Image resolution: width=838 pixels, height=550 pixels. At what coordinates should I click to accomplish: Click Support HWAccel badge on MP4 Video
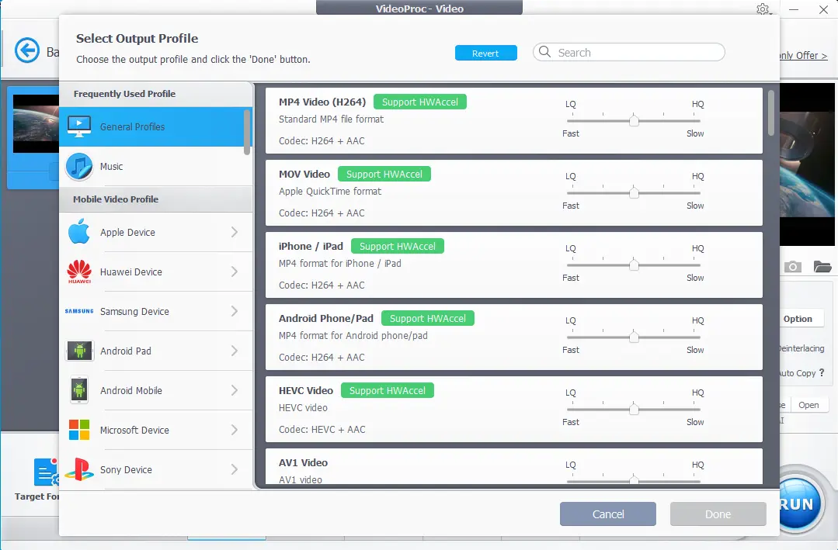(x=420, y=102)
